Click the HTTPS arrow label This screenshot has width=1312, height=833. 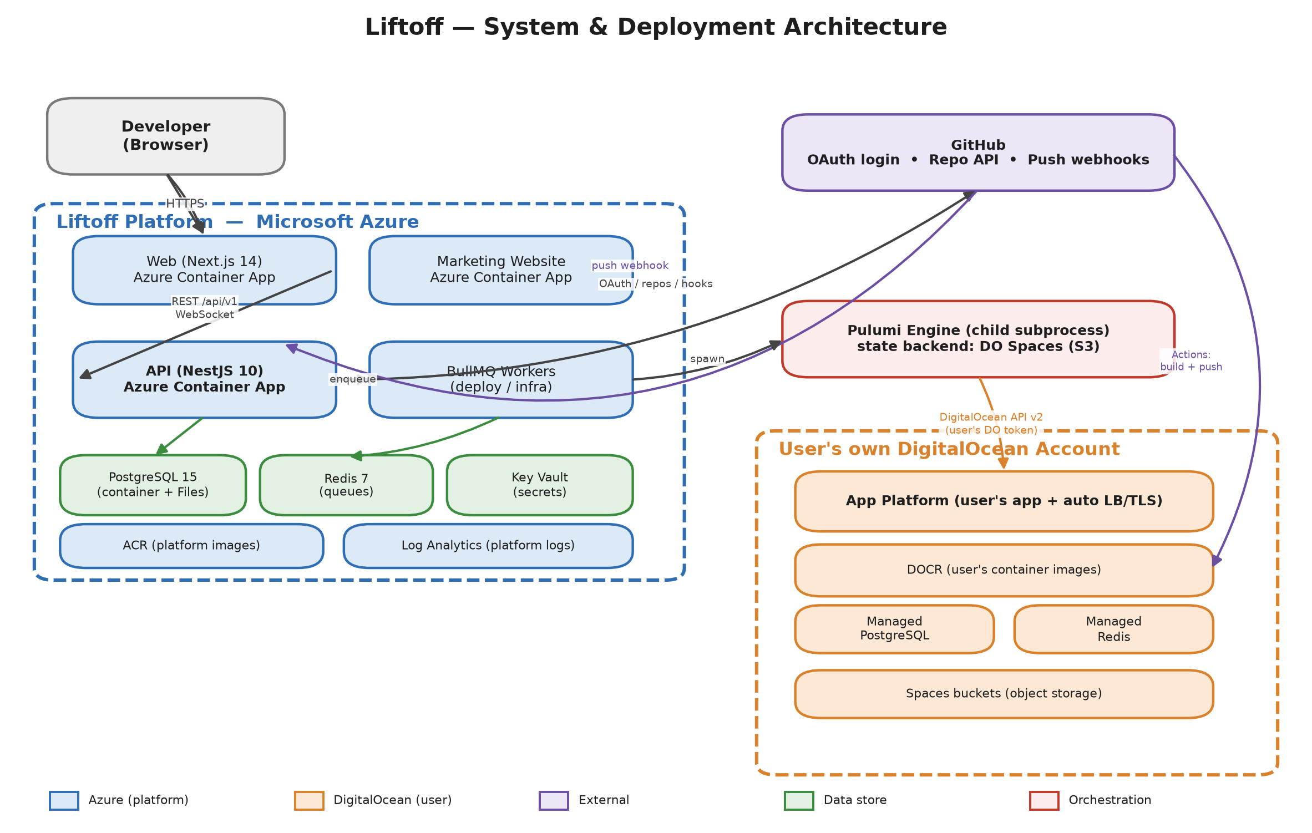(x=185, y=204)
